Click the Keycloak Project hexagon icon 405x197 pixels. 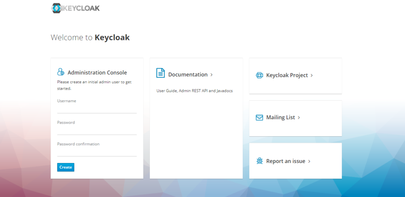point(259,75)
